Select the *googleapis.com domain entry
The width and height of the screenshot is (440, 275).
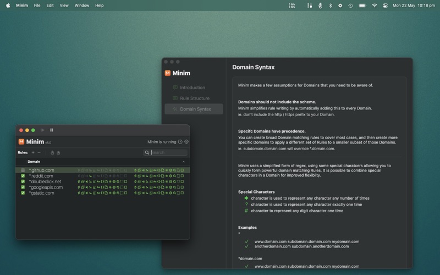[x=46, y=187]
